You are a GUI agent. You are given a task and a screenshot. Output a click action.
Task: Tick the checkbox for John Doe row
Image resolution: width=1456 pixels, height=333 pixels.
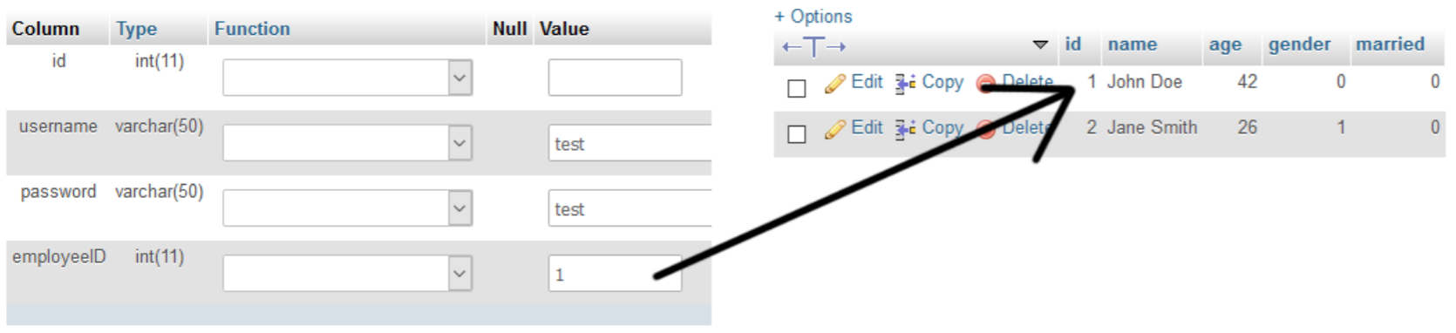(796, 88)
